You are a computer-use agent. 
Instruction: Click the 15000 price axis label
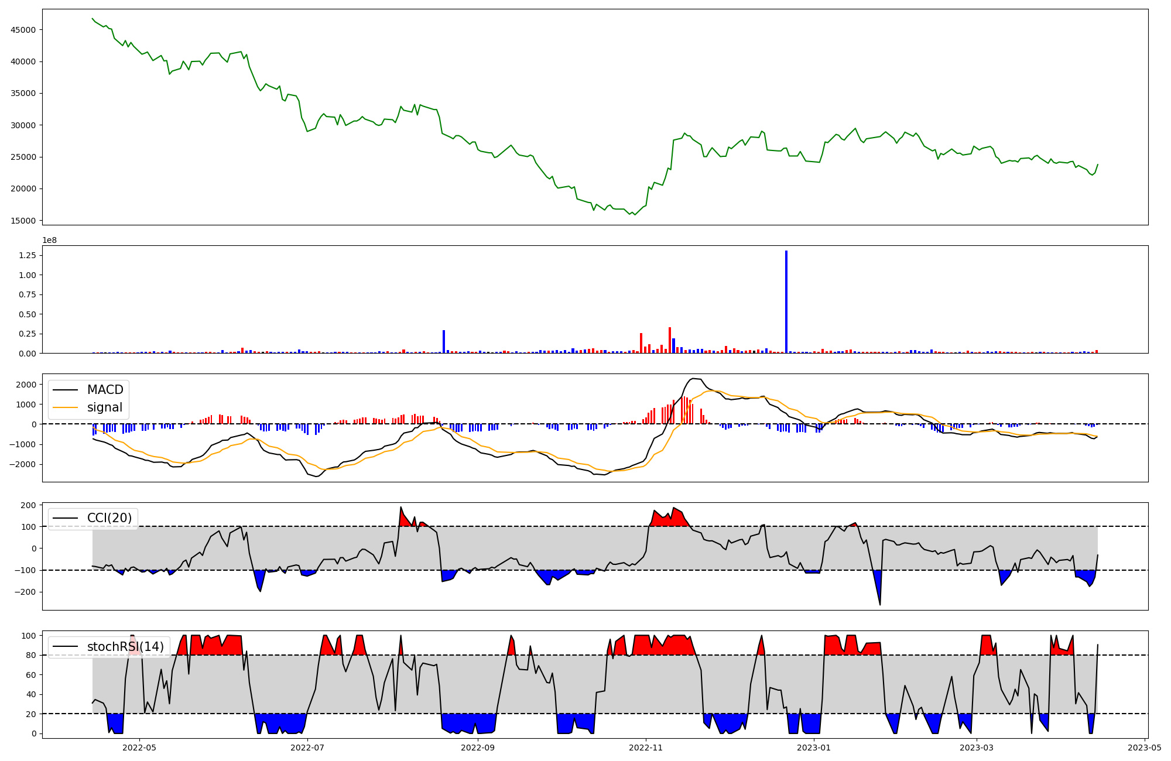click(x=23, y=221)
